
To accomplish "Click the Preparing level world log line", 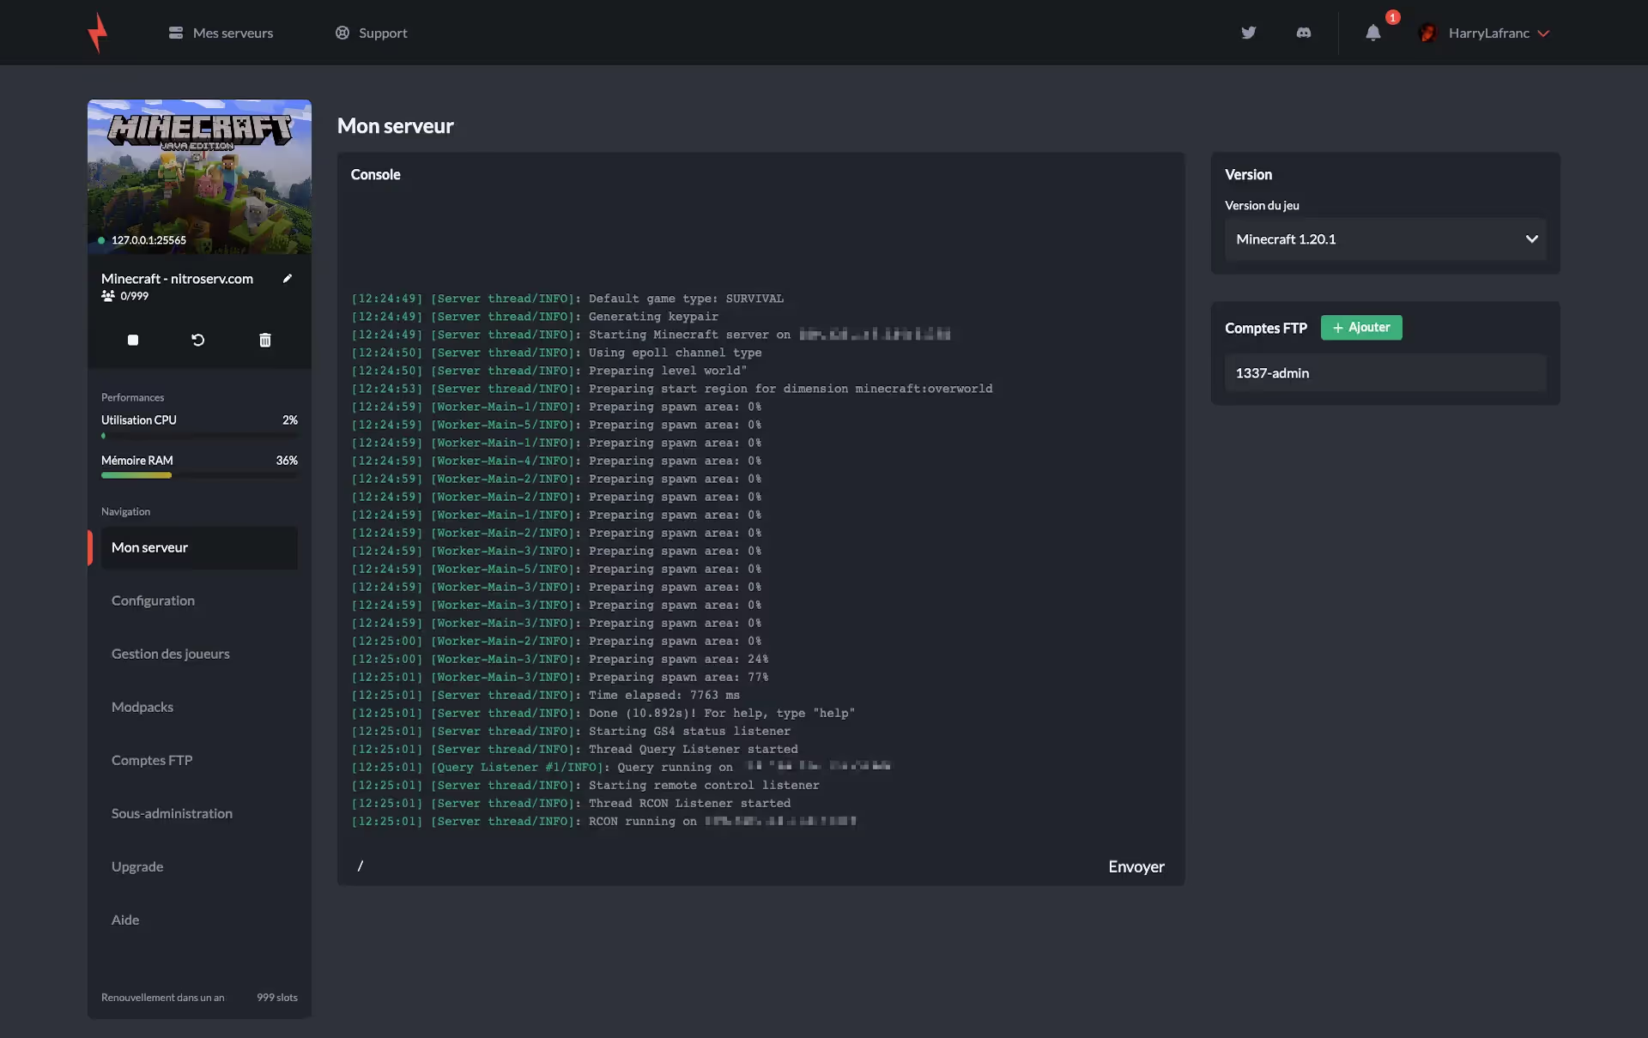I will pyautogui.click(x=549, y=371).
